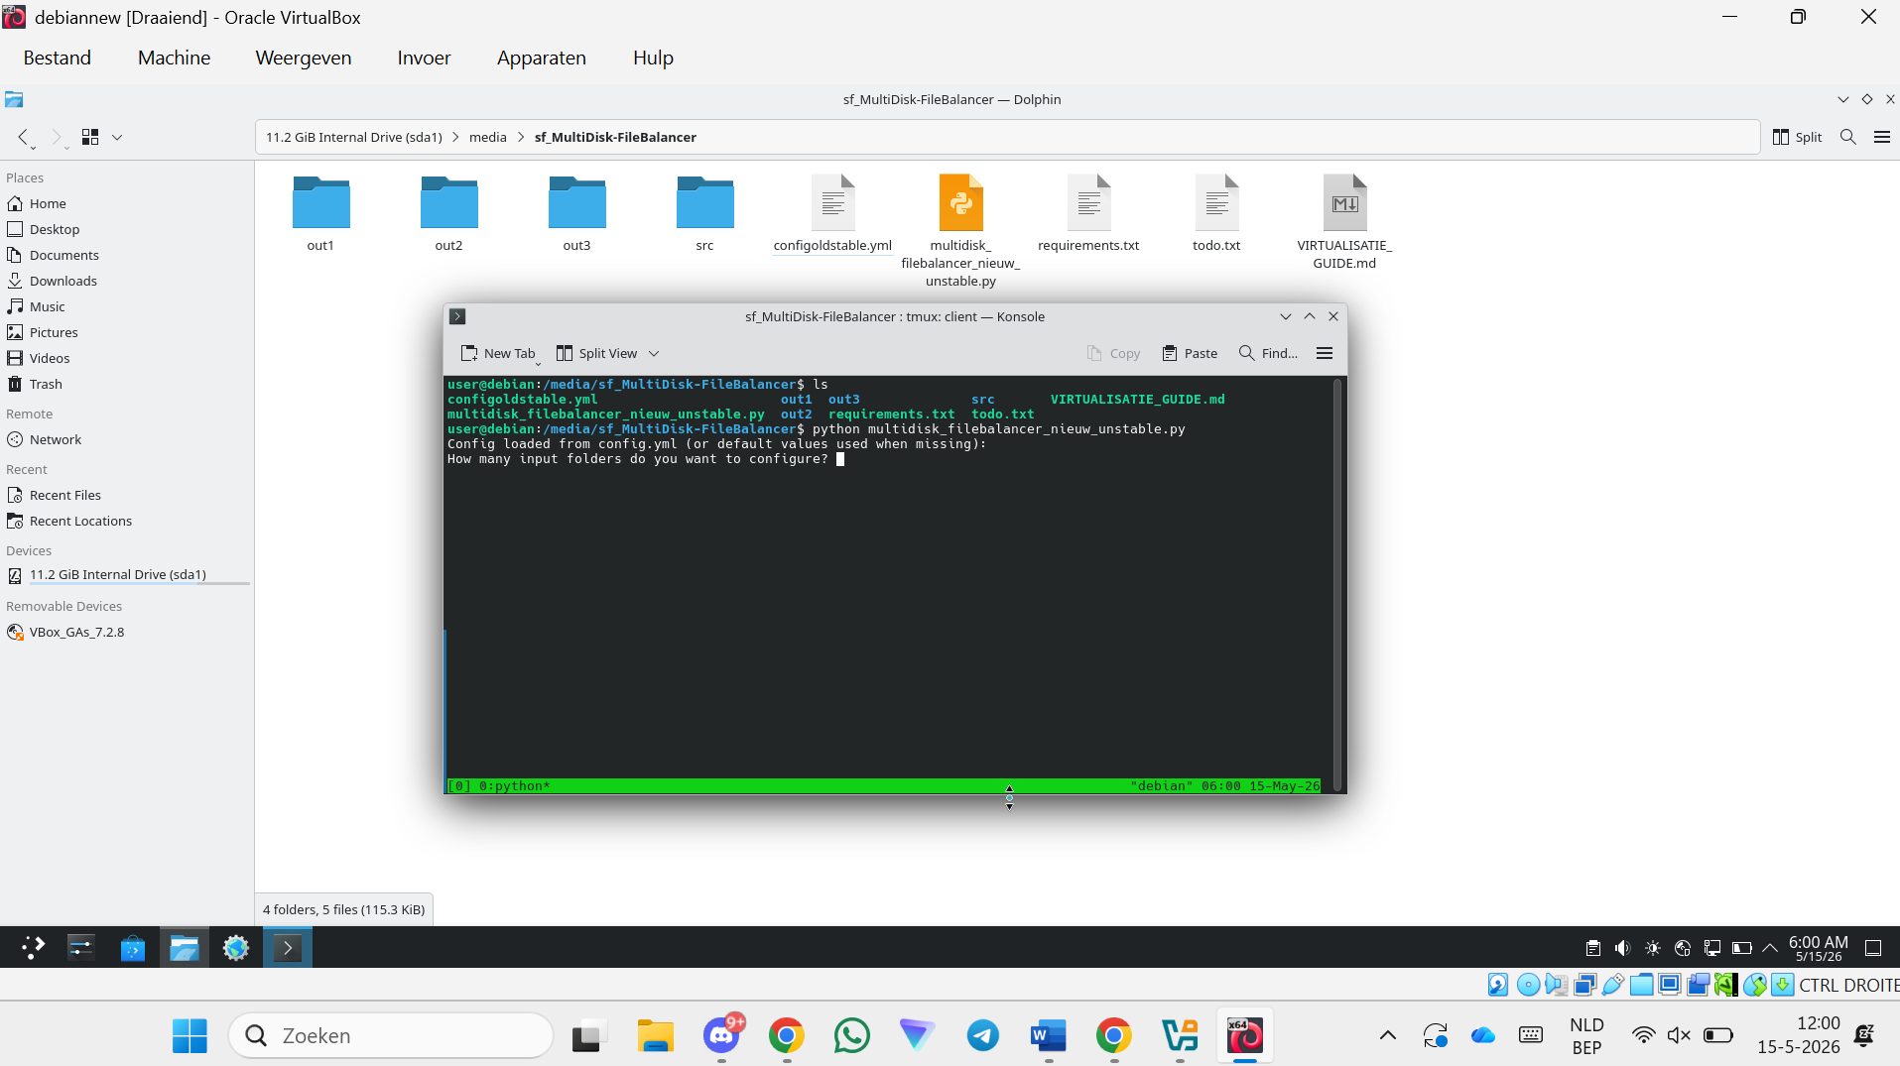Open WhatsApp from Windows taskbar
Image resolution: width=1900 pixels, height=1066 pixels.
point(851,1035)
